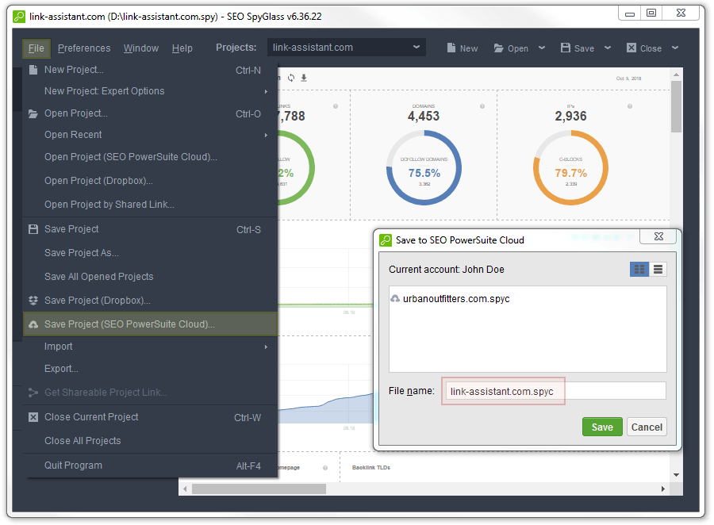Choose Save All Opened Projects
This screenshot has height=525, width=714.
point(150,277)
